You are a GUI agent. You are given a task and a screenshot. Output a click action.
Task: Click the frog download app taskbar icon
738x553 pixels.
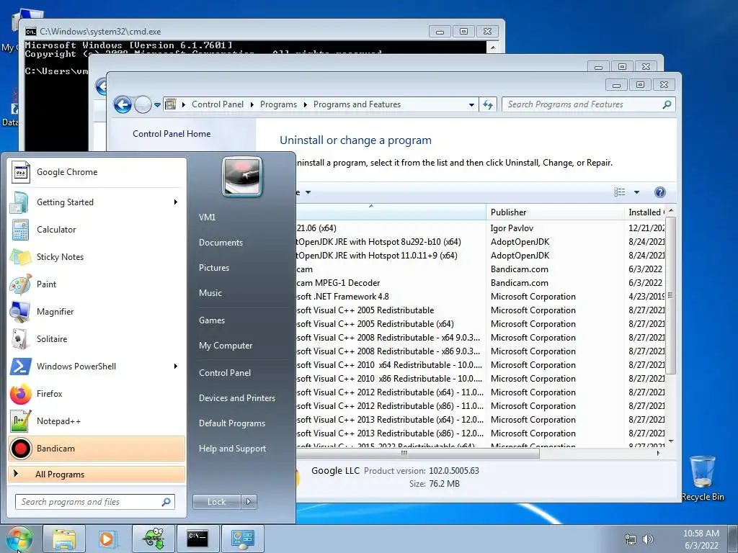point(154,539)
